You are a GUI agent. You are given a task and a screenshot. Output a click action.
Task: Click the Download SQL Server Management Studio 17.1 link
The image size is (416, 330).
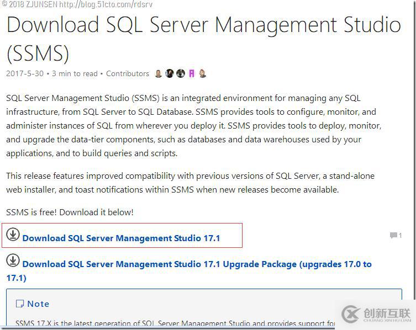tap(121, 238)
